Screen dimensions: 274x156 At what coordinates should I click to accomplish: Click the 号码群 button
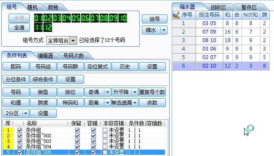pyautogui.click(x=70, y=67)
